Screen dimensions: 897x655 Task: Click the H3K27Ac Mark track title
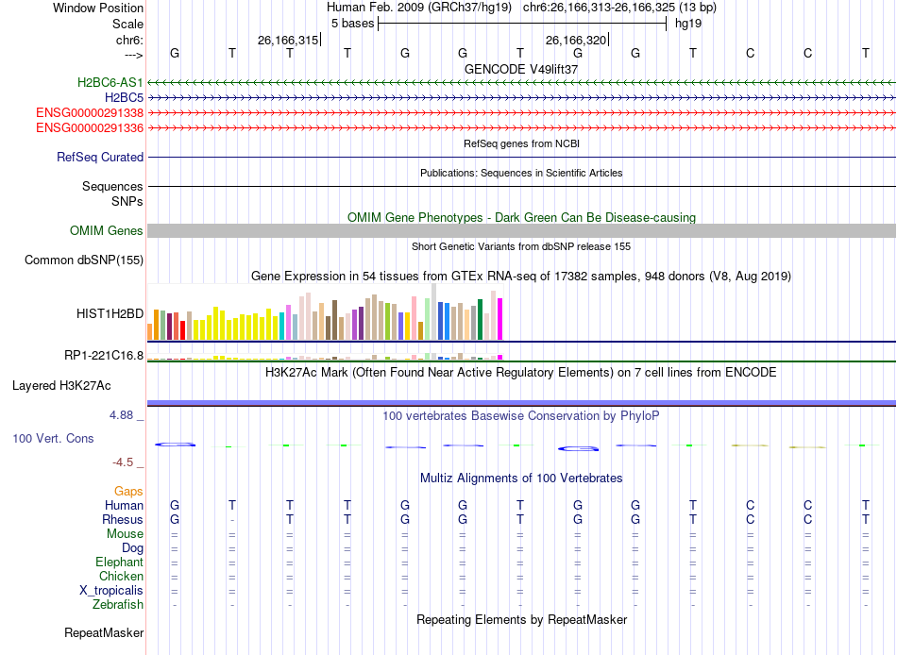click(521, 373)
